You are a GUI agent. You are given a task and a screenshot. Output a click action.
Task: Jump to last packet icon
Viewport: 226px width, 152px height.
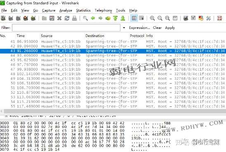click(123, 18)
